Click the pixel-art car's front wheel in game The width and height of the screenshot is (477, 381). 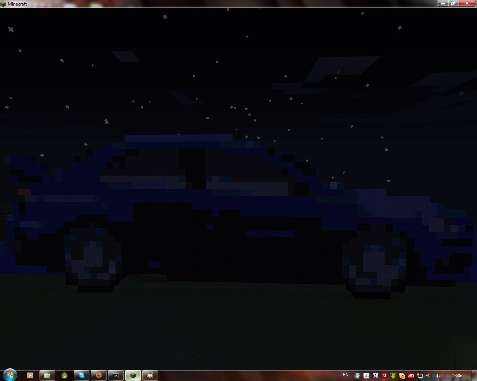coord(374,262)
